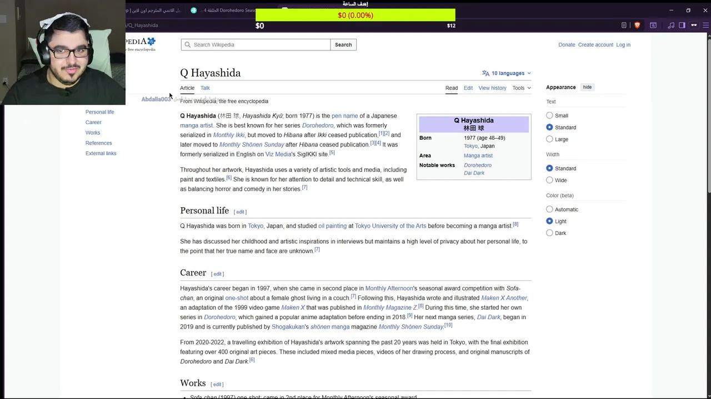Open the manga artist link in intro
Viewport: 711px width, 399px height.
tap(196, 125)
